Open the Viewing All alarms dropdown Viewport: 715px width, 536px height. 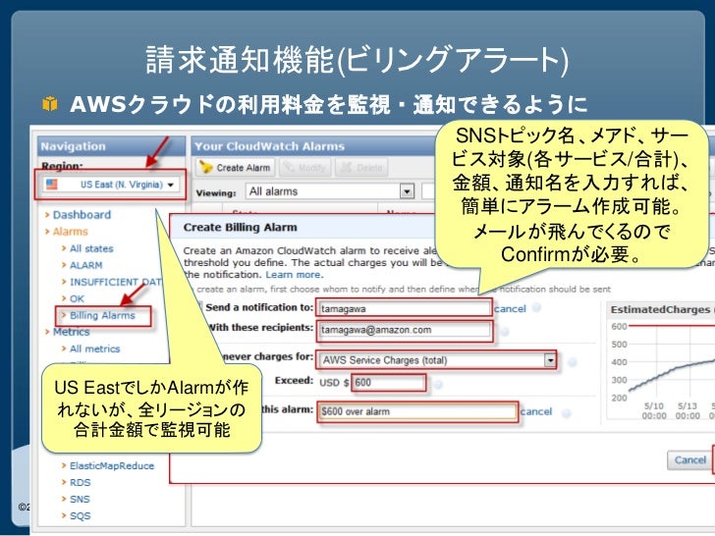tap(330, 191)
